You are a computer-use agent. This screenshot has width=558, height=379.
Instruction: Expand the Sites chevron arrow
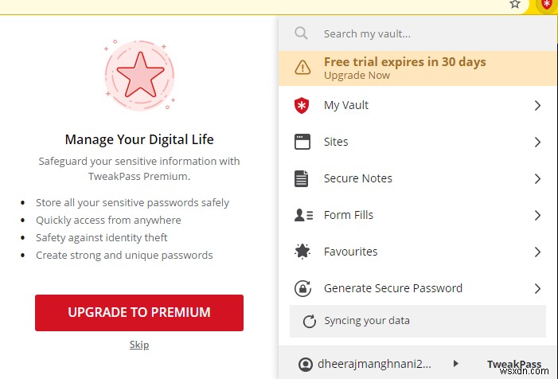click(537, 142)
